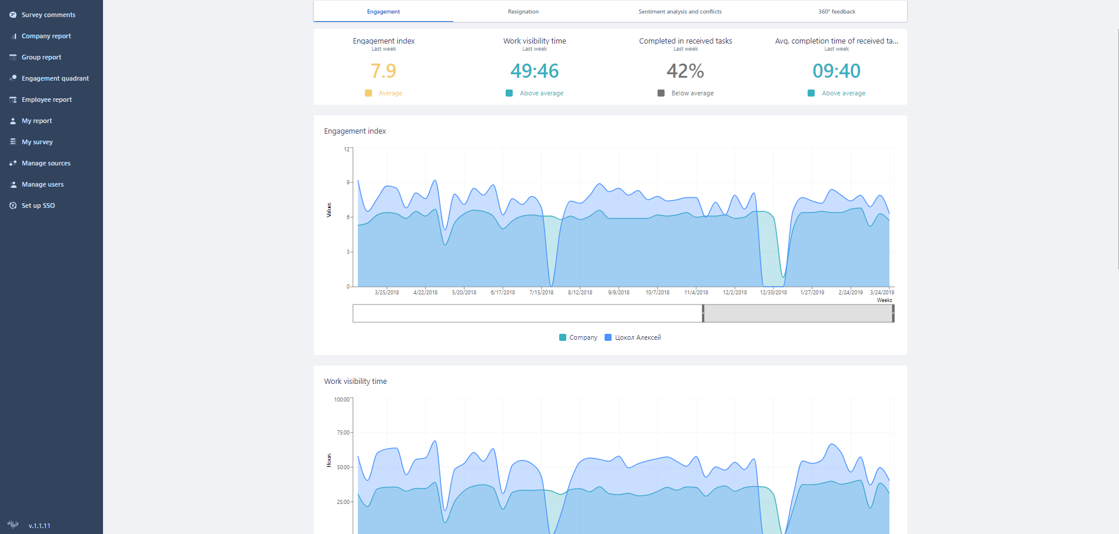The height and width of the screenshot is (534, 1119).
Task: Toggle Company series in Engagement index legend
Action: pos(577,337)
